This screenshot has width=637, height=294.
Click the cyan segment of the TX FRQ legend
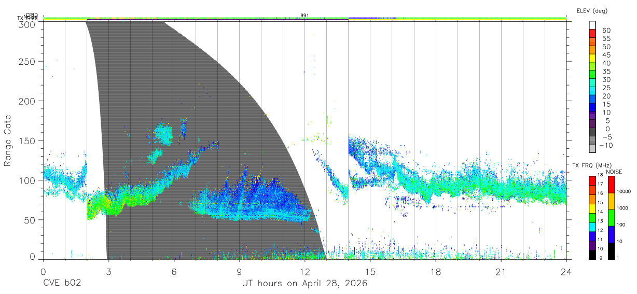tap(592, 226)
